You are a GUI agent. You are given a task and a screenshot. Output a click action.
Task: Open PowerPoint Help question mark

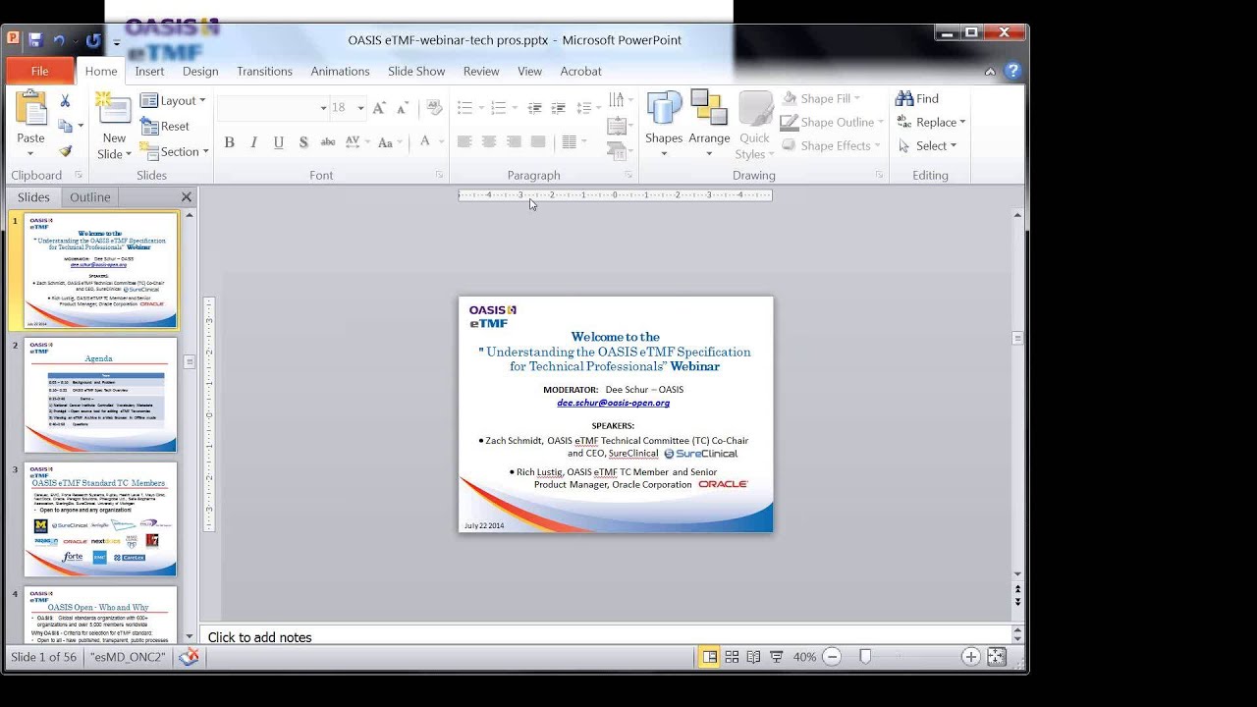1012,71
